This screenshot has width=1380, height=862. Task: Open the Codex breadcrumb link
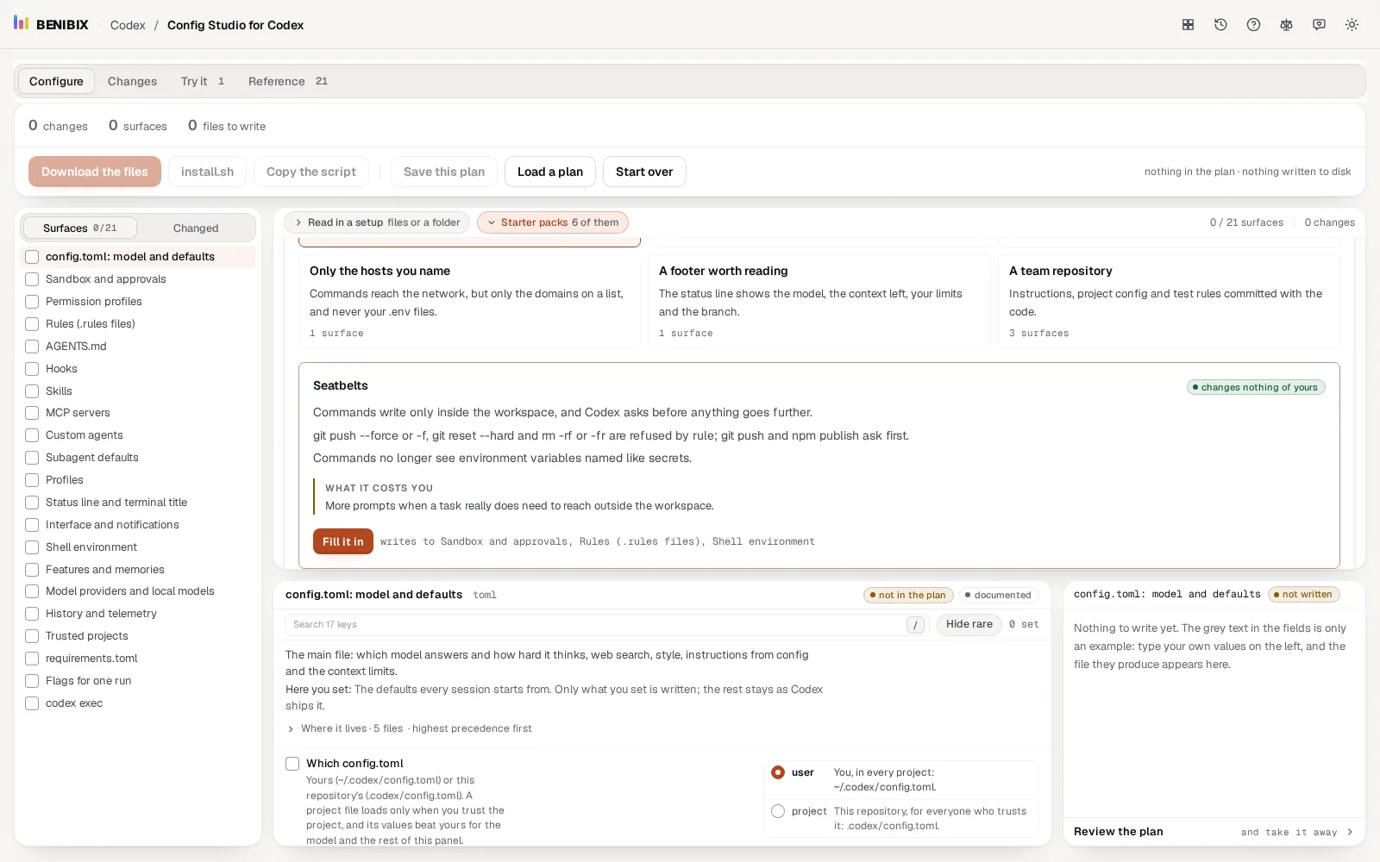pyautogui.click(x=128, y=25)
